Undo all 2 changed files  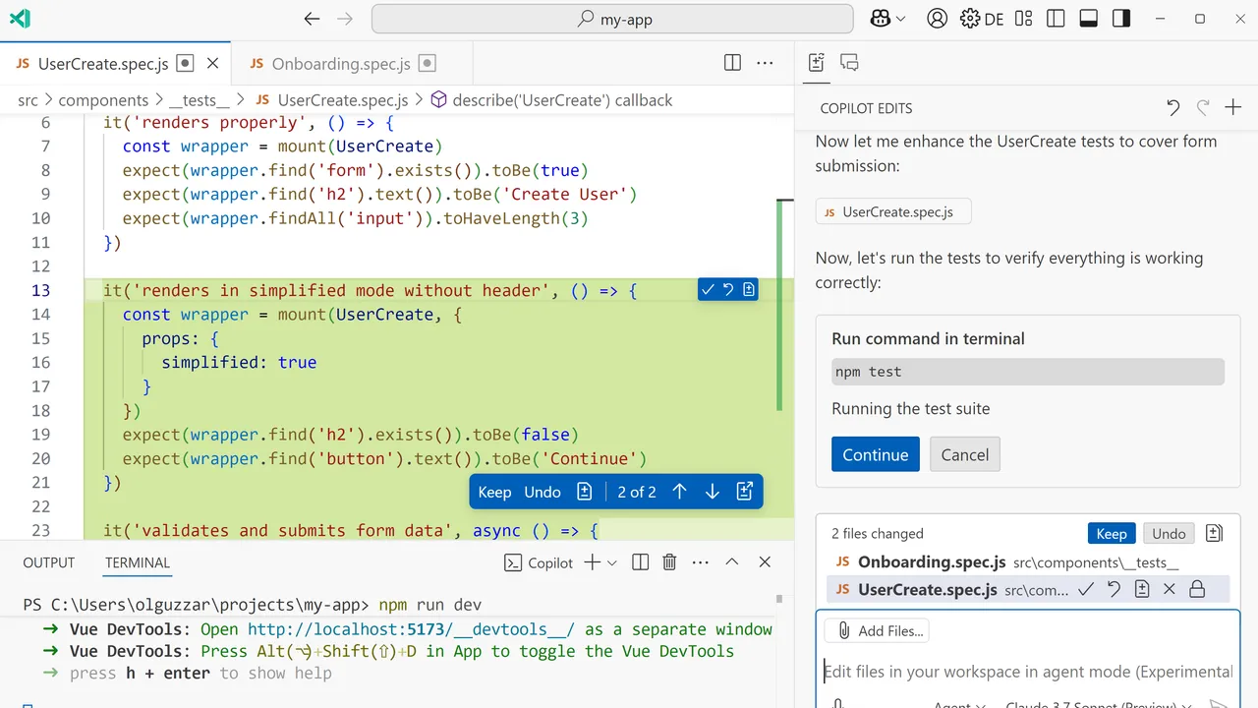pos(1169,533)
